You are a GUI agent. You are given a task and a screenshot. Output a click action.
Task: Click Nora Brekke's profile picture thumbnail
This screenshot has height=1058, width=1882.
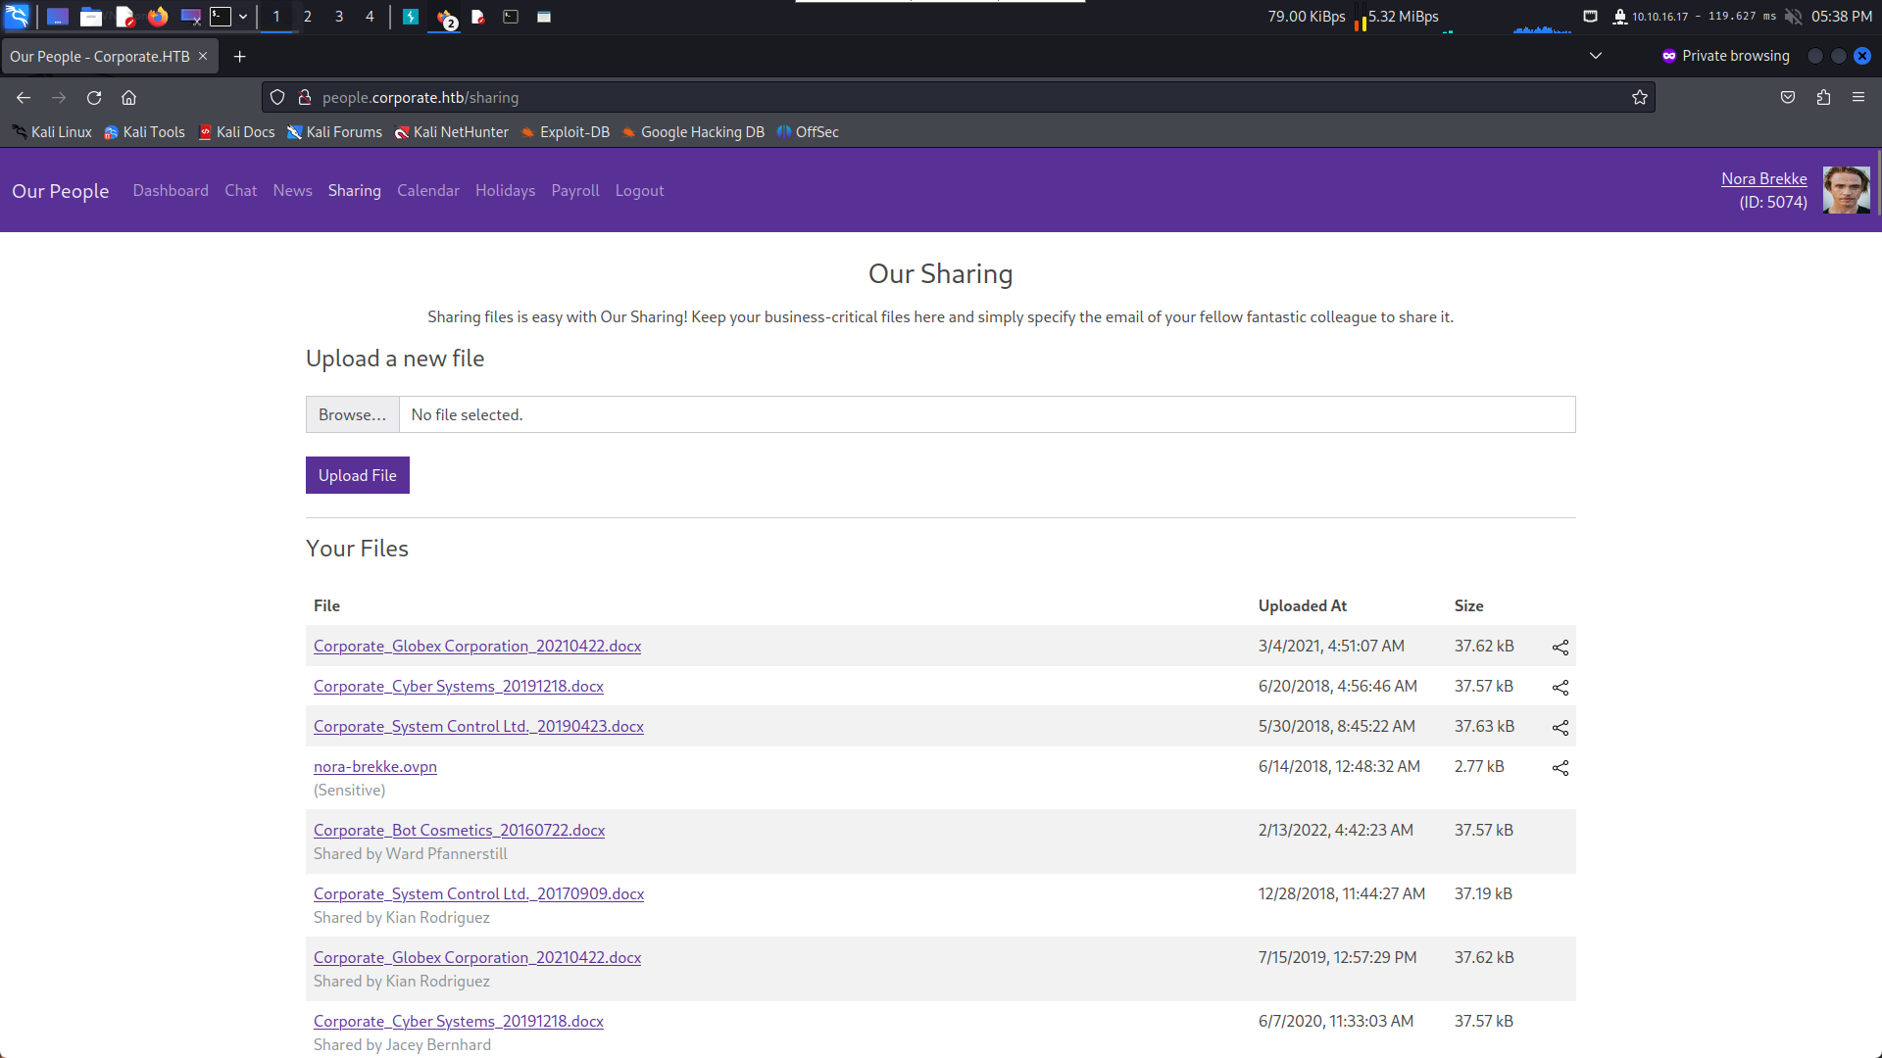click(x=1847, y=190)
